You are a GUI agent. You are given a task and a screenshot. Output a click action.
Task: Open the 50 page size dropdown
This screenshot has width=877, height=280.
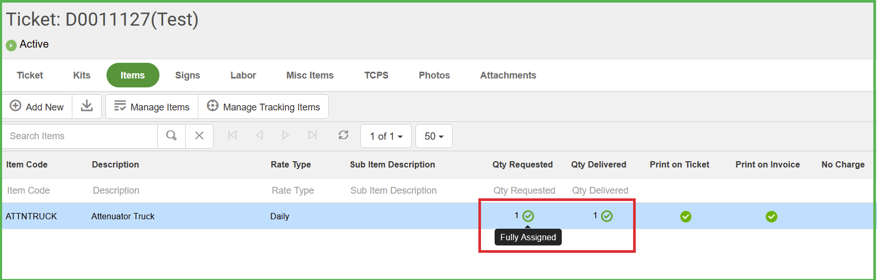pos(434,136)
